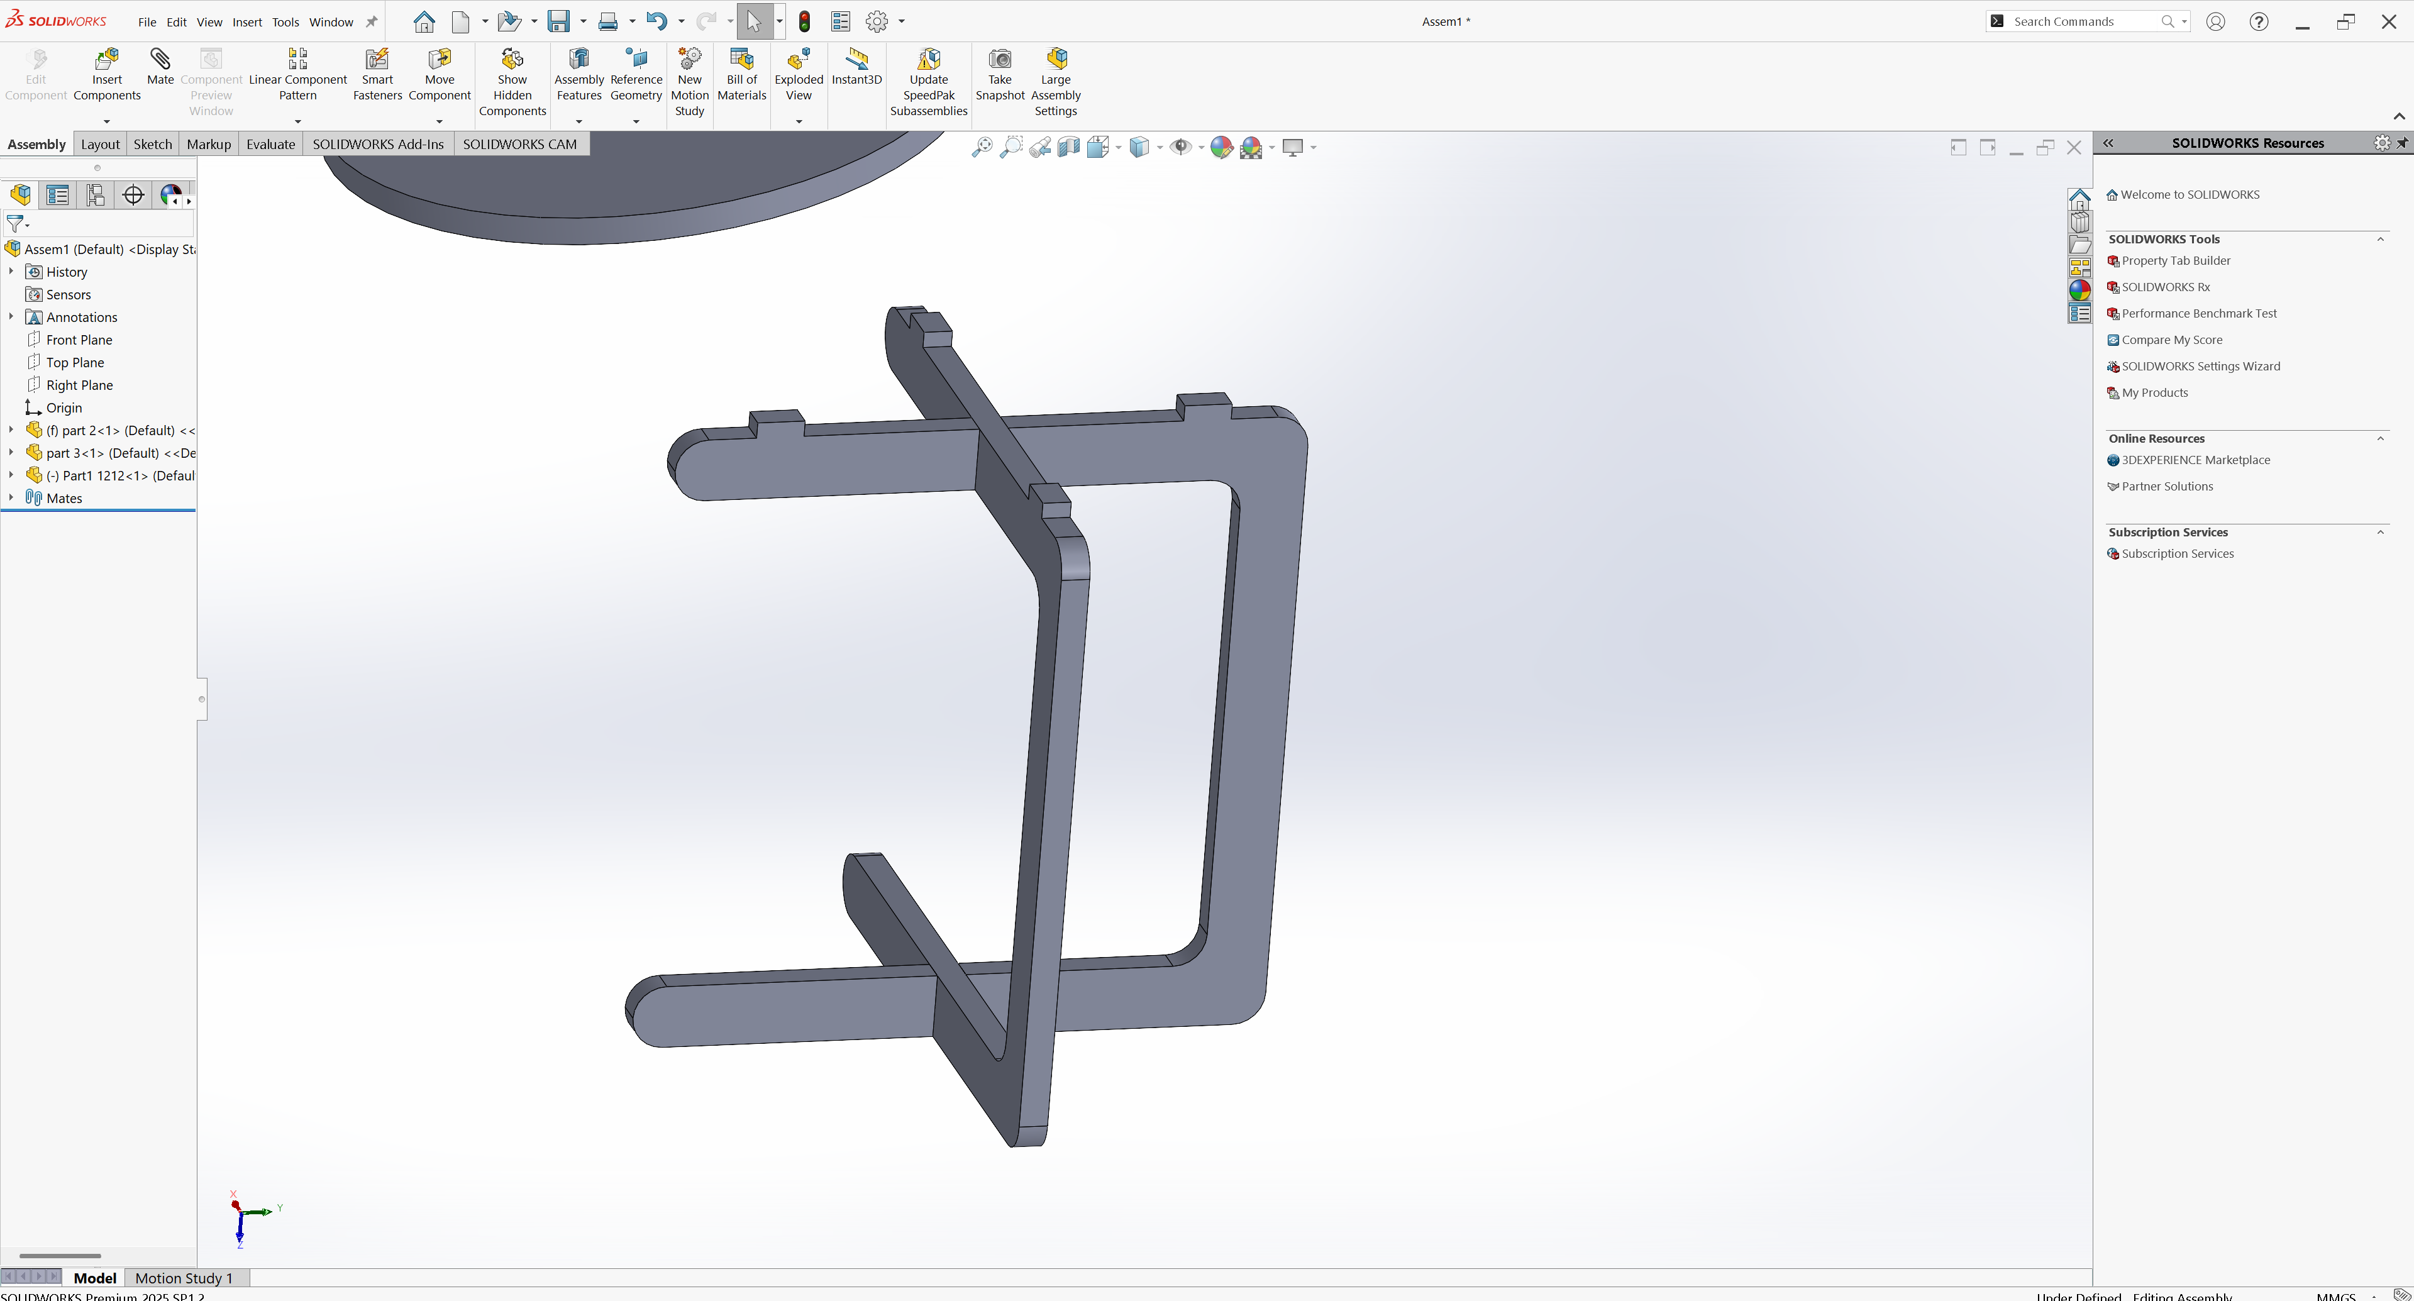The height and width of the screenshot is (1301, 2414).
Task: Click the Rebuild traffic light icon
Action: 804,21
